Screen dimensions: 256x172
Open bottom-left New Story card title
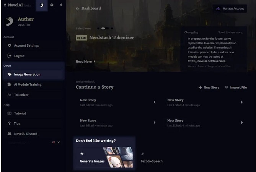(x=88, y=120)
